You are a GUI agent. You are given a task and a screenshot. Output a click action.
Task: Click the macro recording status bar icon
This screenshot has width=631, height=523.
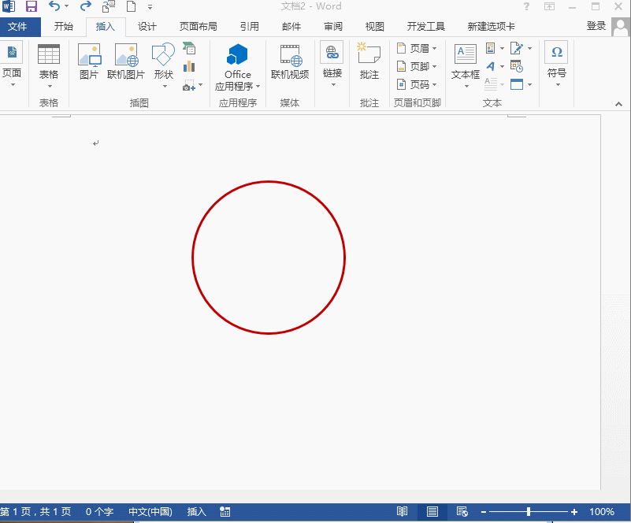[x=225, y=512]
